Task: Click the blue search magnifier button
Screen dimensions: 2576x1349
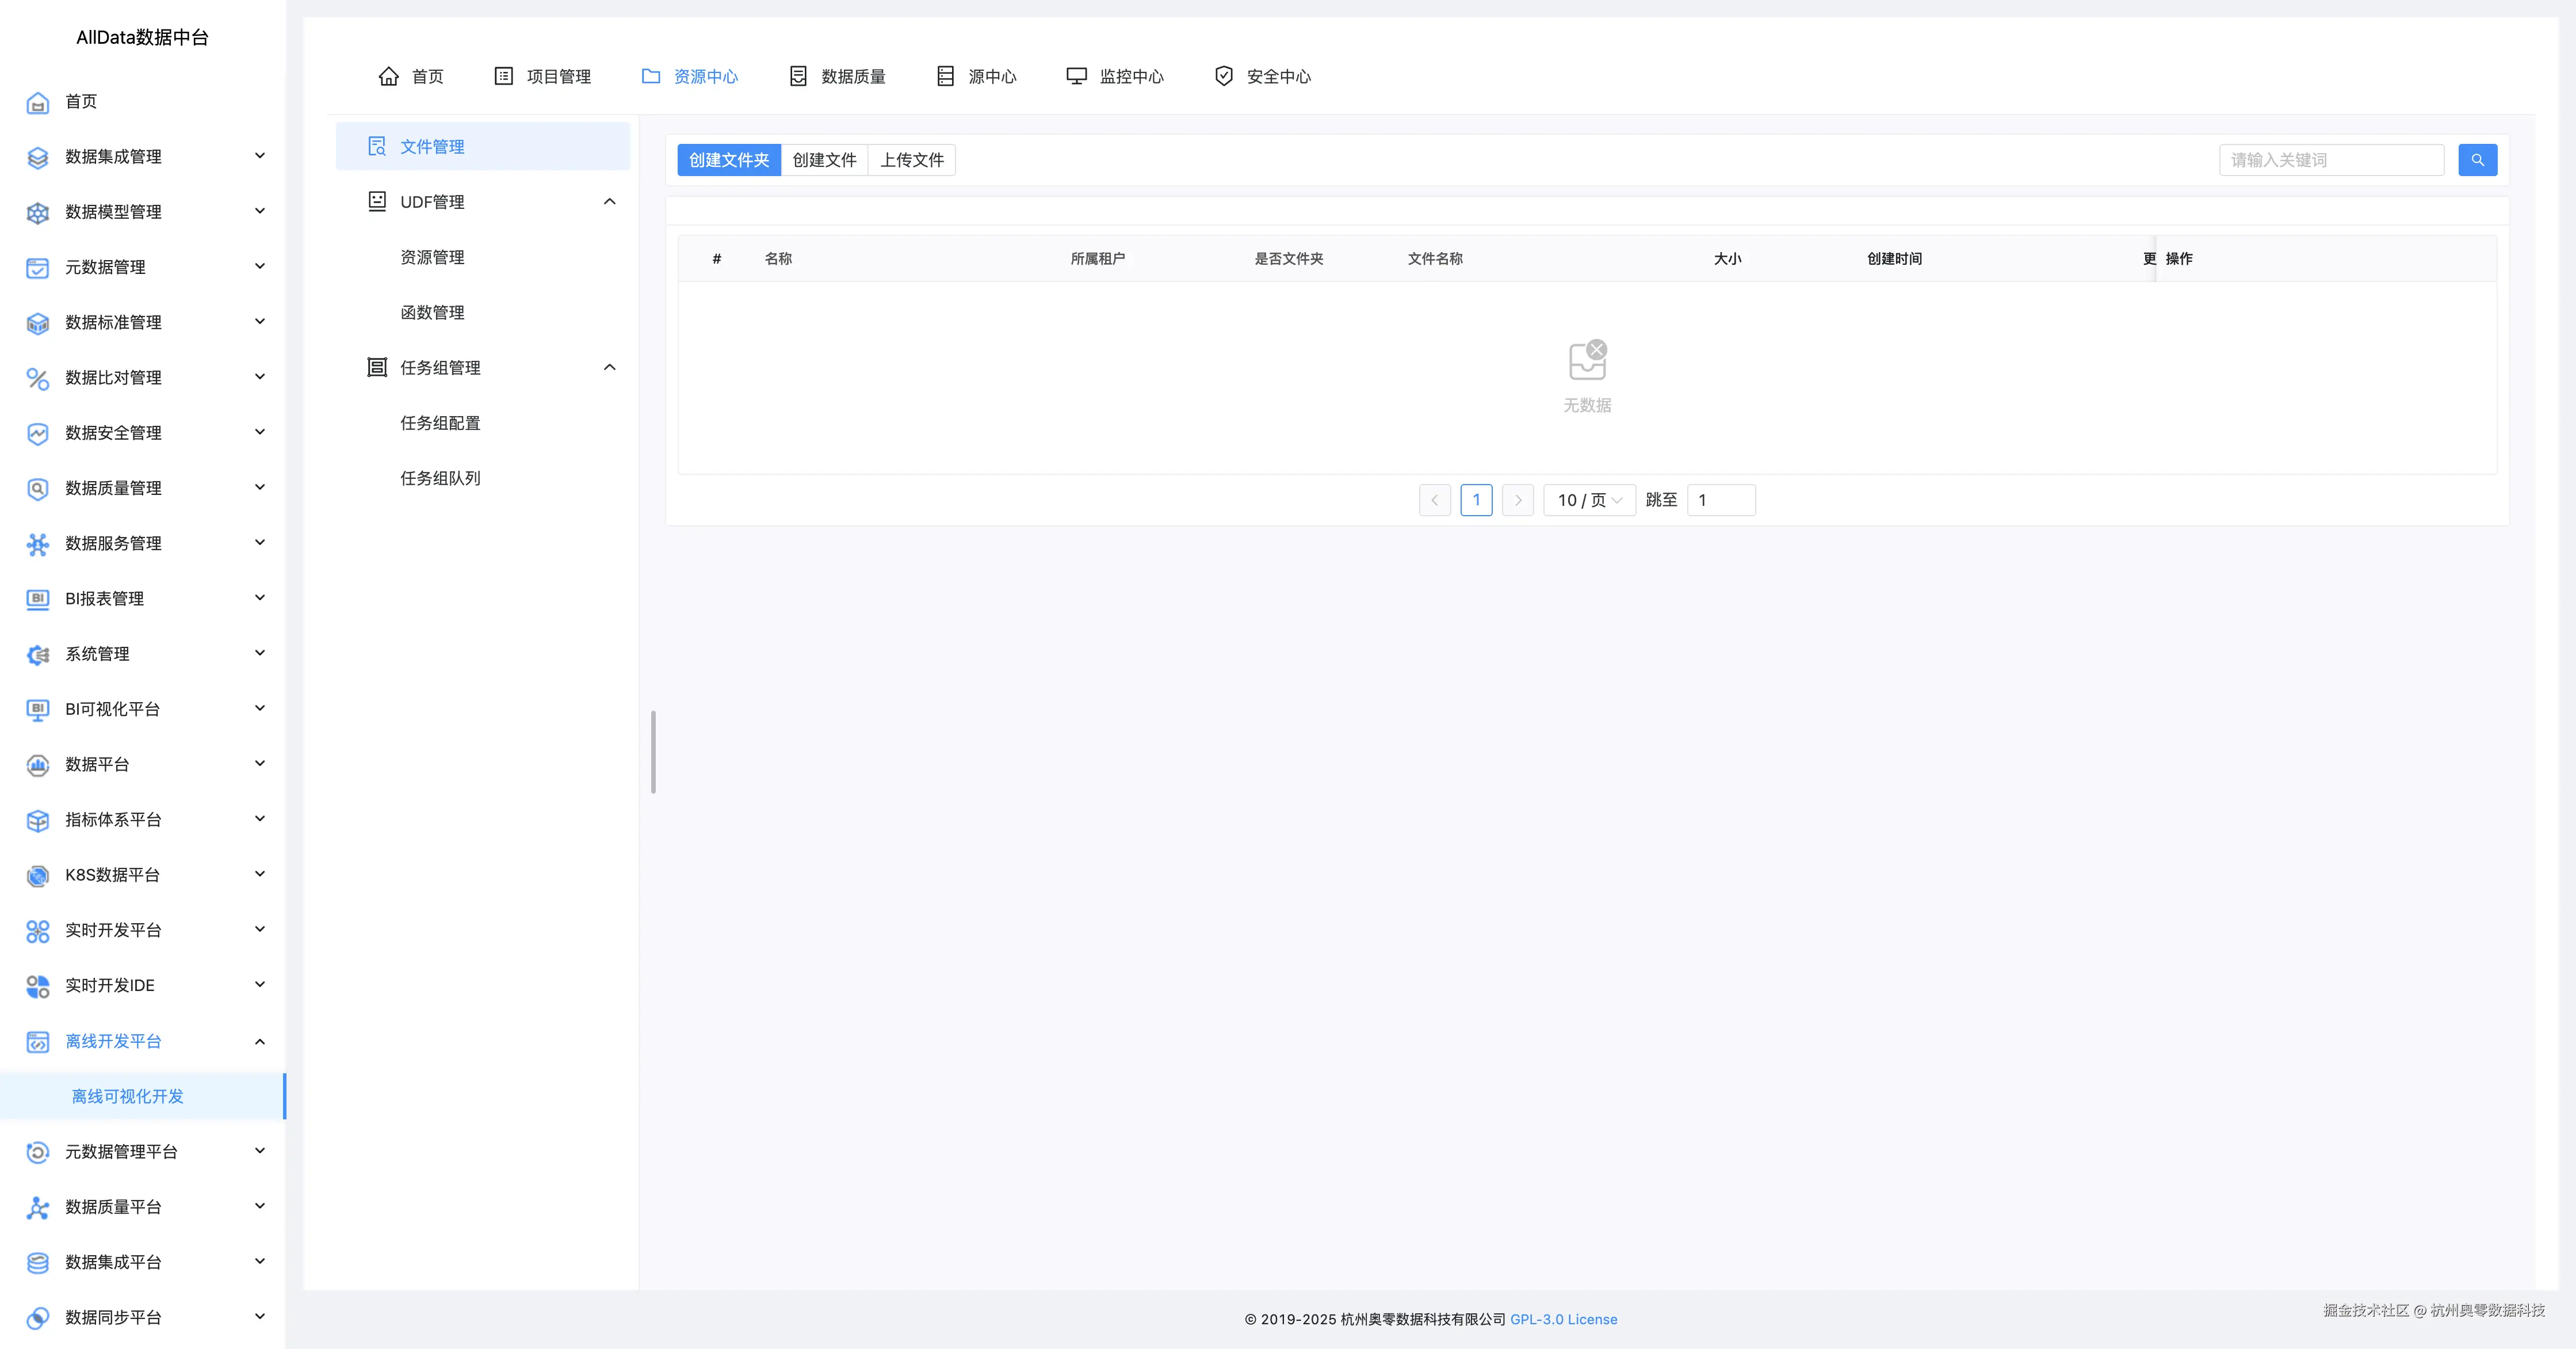Action: pos(2477,160)
